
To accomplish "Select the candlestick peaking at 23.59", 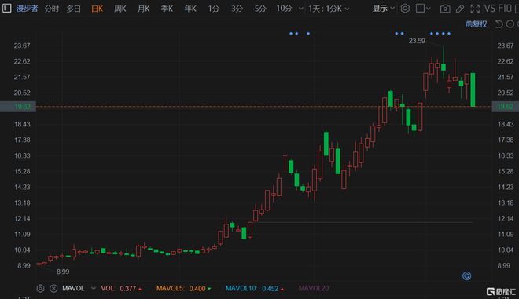I will (x=444, y=63).
